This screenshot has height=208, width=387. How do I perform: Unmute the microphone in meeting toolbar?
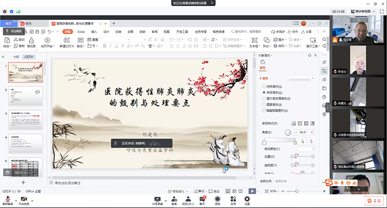pos(8,200)
